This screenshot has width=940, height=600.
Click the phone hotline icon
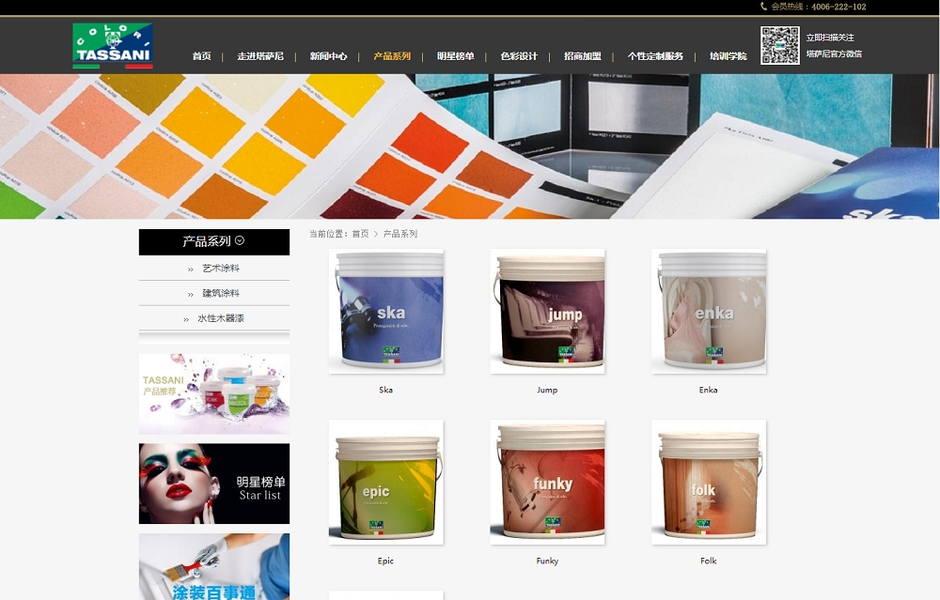point(764,7)
